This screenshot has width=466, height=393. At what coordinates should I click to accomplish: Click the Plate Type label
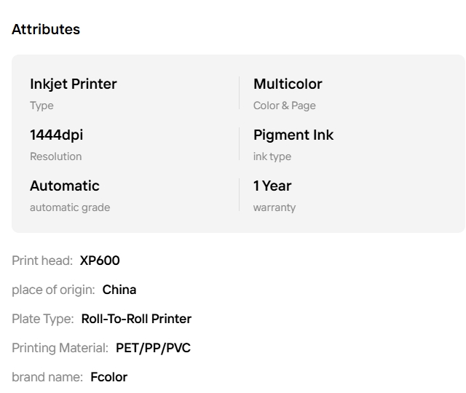(42, 319)
